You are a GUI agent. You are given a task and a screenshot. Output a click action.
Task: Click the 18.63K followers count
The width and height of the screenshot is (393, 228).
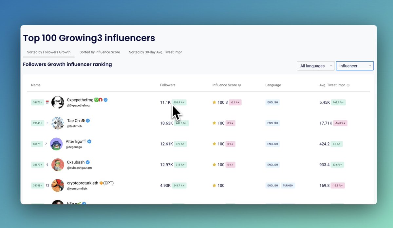[x=166, y=123]
